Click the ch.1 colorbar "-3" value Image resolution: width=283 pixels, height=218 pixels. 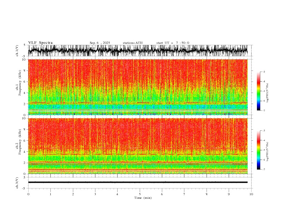(264, 72)
